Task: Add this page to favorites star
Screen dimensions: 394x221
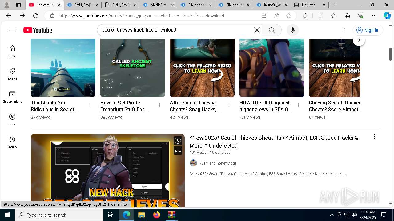Action: pyautogui.click(x=288, y=16)
